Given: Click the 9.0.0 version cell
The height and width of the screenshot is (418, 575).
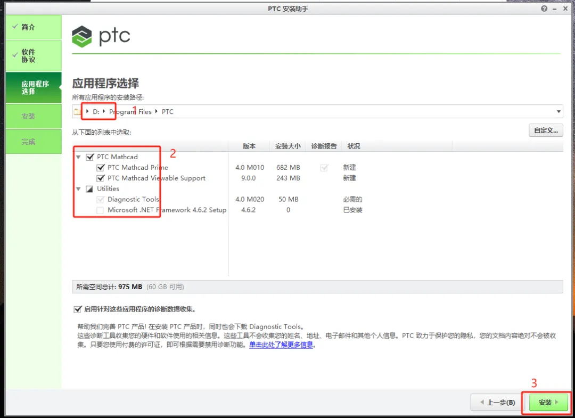Looking at the screenshot, I should [x=249, y=178].
